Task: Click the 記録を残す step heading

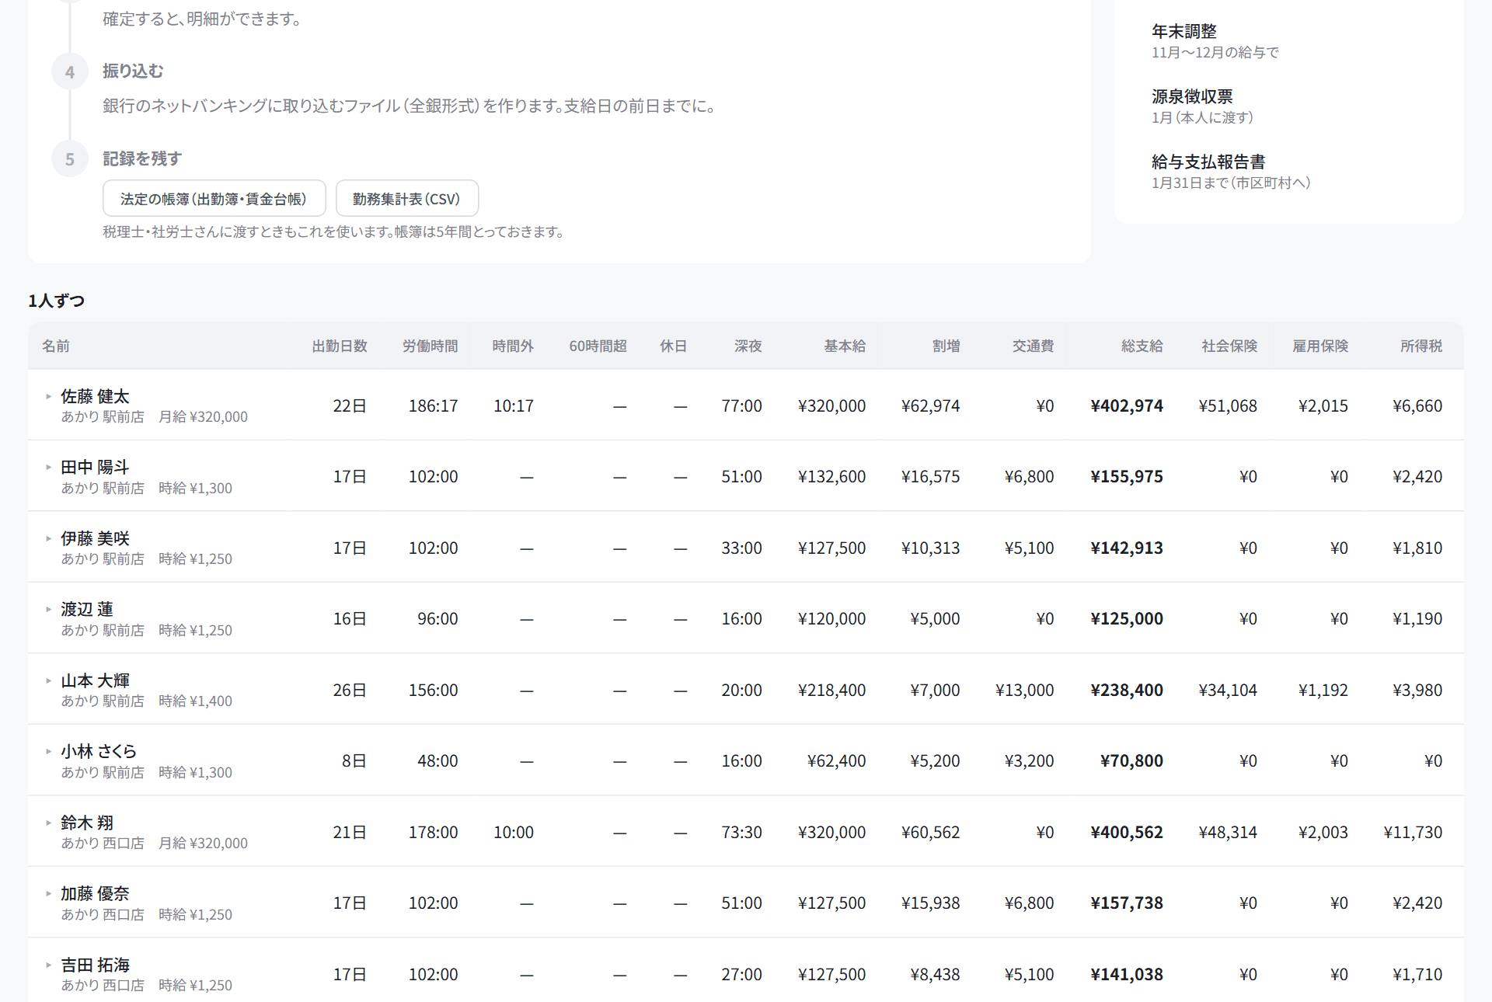Action: pyautogui.click(x=142, y=158)
